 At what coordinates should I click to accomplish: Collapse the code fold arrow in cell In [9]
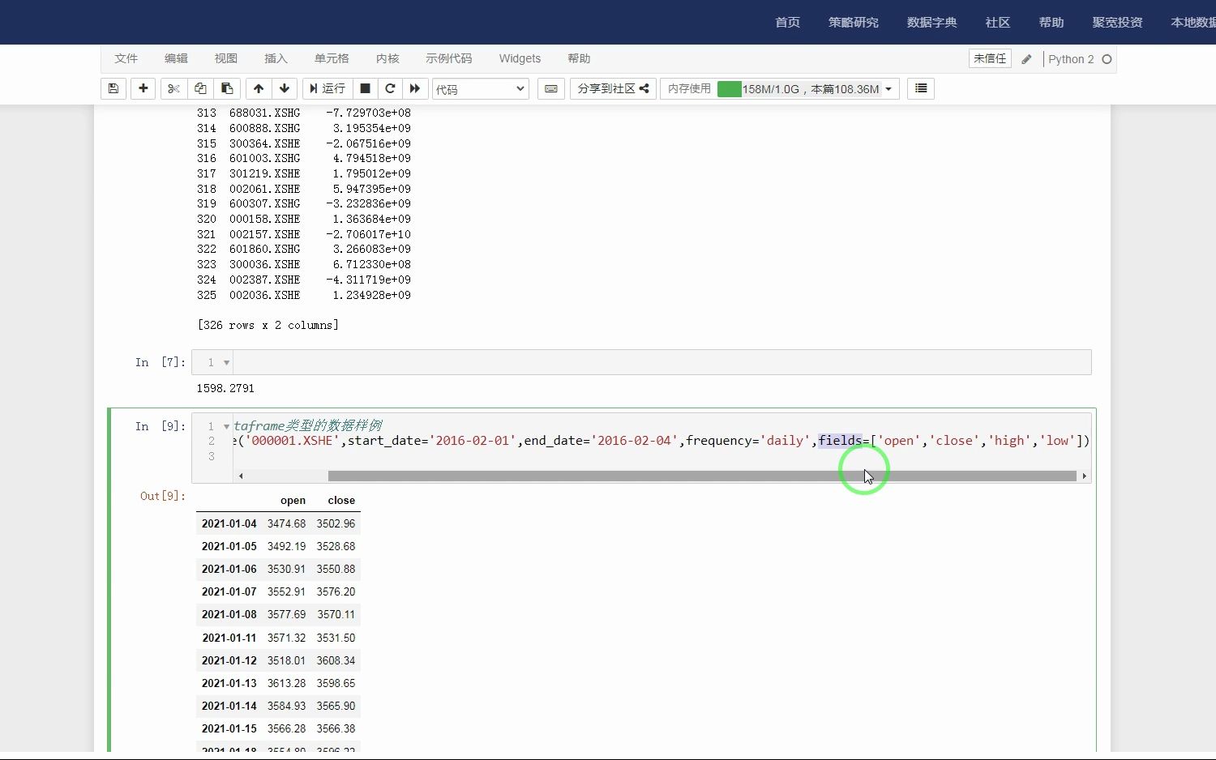pos(226,426)
